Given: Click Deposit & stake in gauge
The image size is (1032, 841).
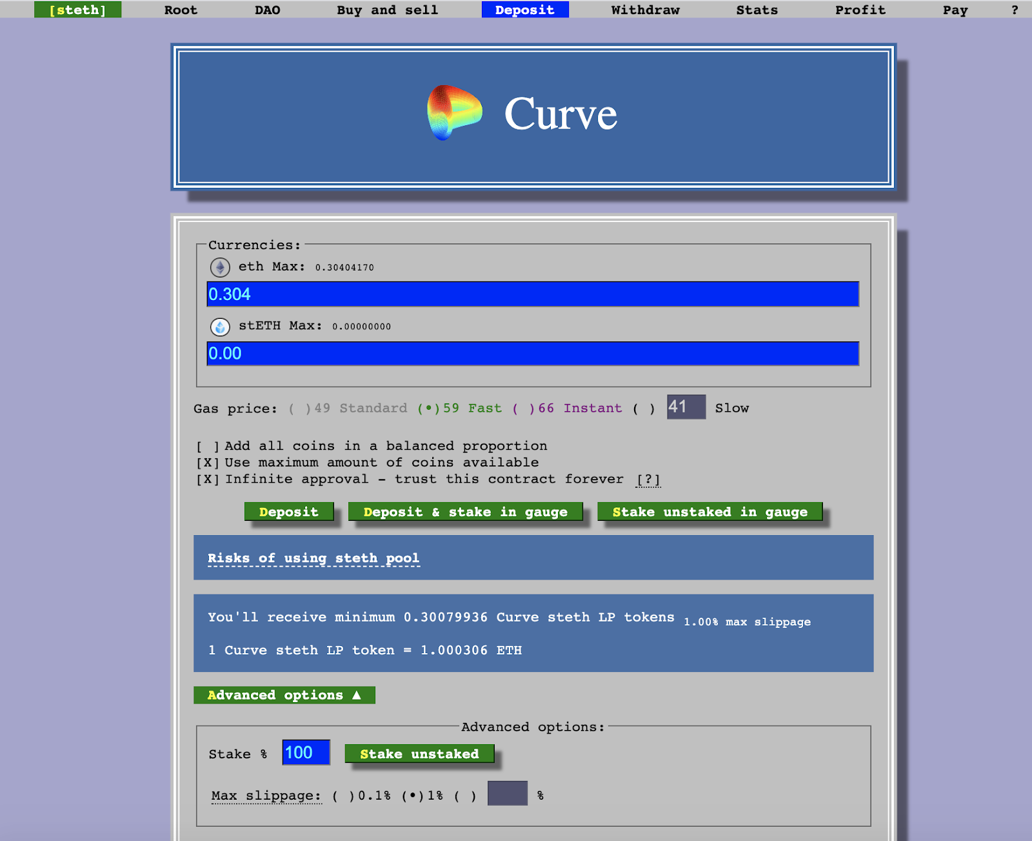Looking at the screenshot, I should point(466,512).
